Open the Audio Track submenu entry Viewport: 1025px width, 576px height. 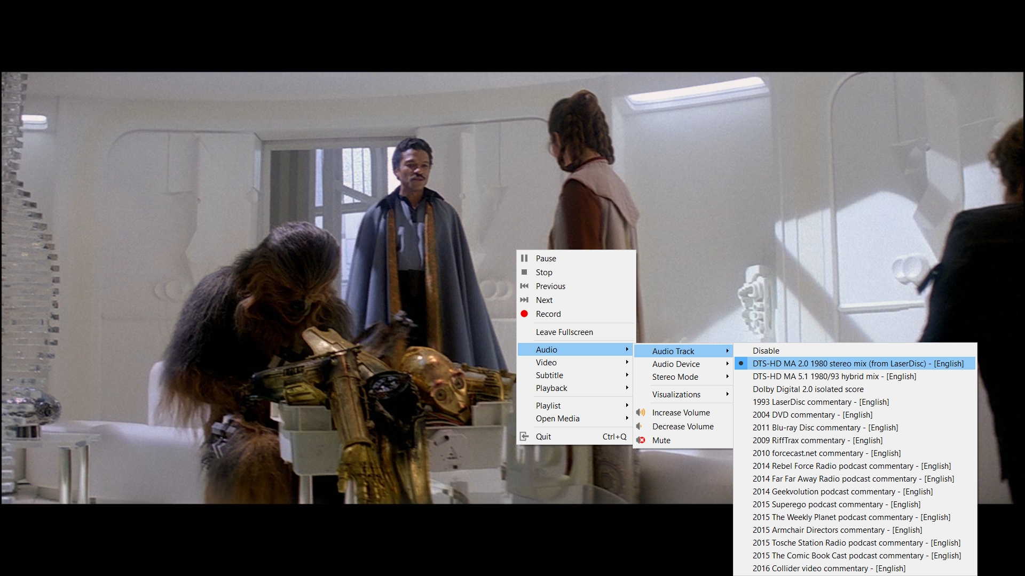(x=683, y=351)
